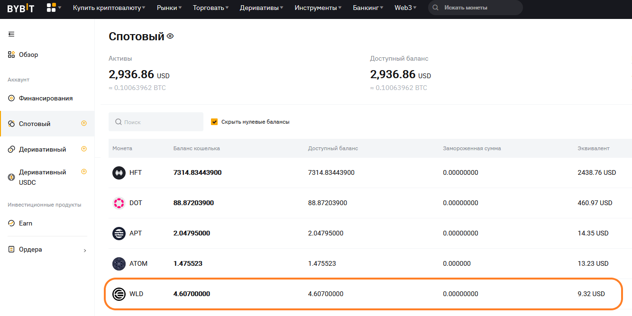Click the magnifier in the top search bar

pos(435,8)
